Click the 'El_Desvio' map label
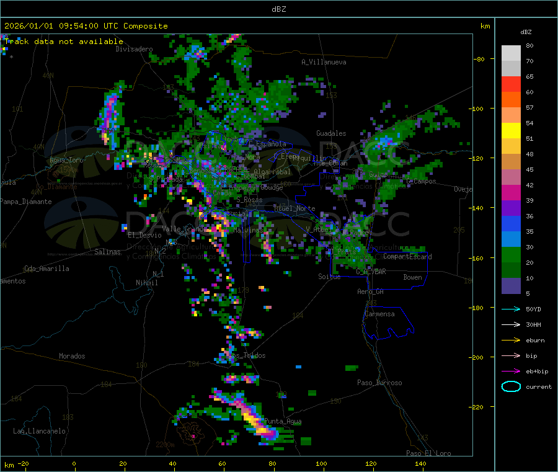Viewport: 558px width, 472px height. click(x=144, y=235)
